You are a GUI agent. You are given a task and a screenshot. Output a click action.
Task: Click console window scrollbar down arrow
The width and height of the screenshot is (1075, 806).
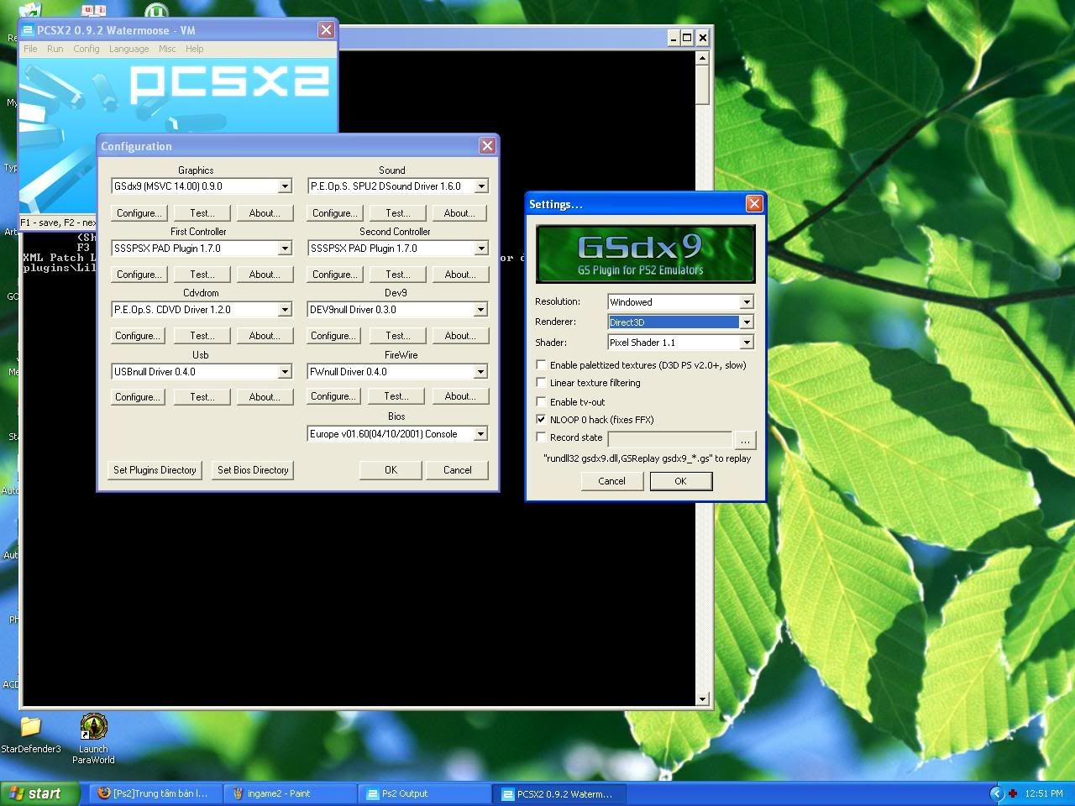(x=703, y=699)
